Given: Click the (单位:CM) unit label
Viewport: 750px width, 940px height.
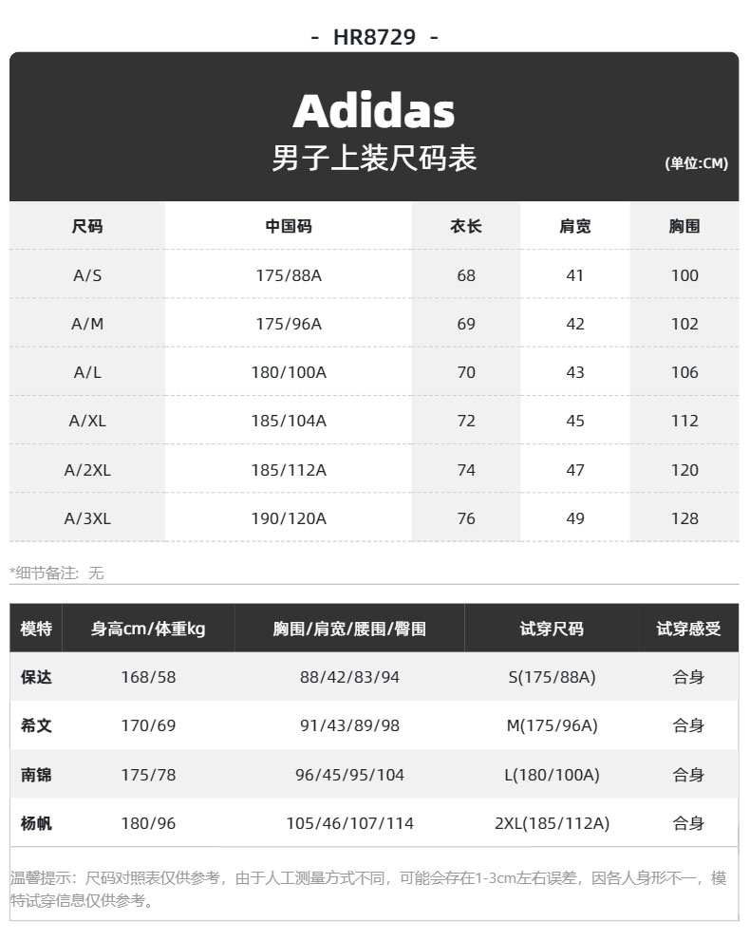Looking at the screenshot, I should 697,163.
